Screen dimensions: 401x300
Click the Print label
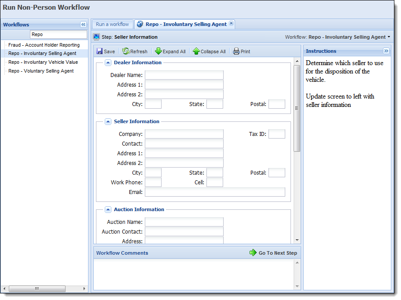245,51
